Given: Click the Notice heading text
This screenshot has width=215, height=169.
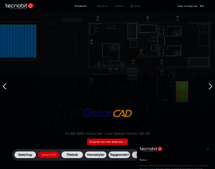Looking at the screenshot, I should [143, 160].
